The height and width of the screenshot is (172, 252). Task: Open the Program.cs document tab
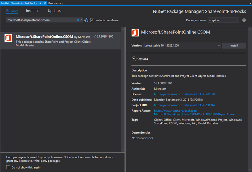[56, 3]
